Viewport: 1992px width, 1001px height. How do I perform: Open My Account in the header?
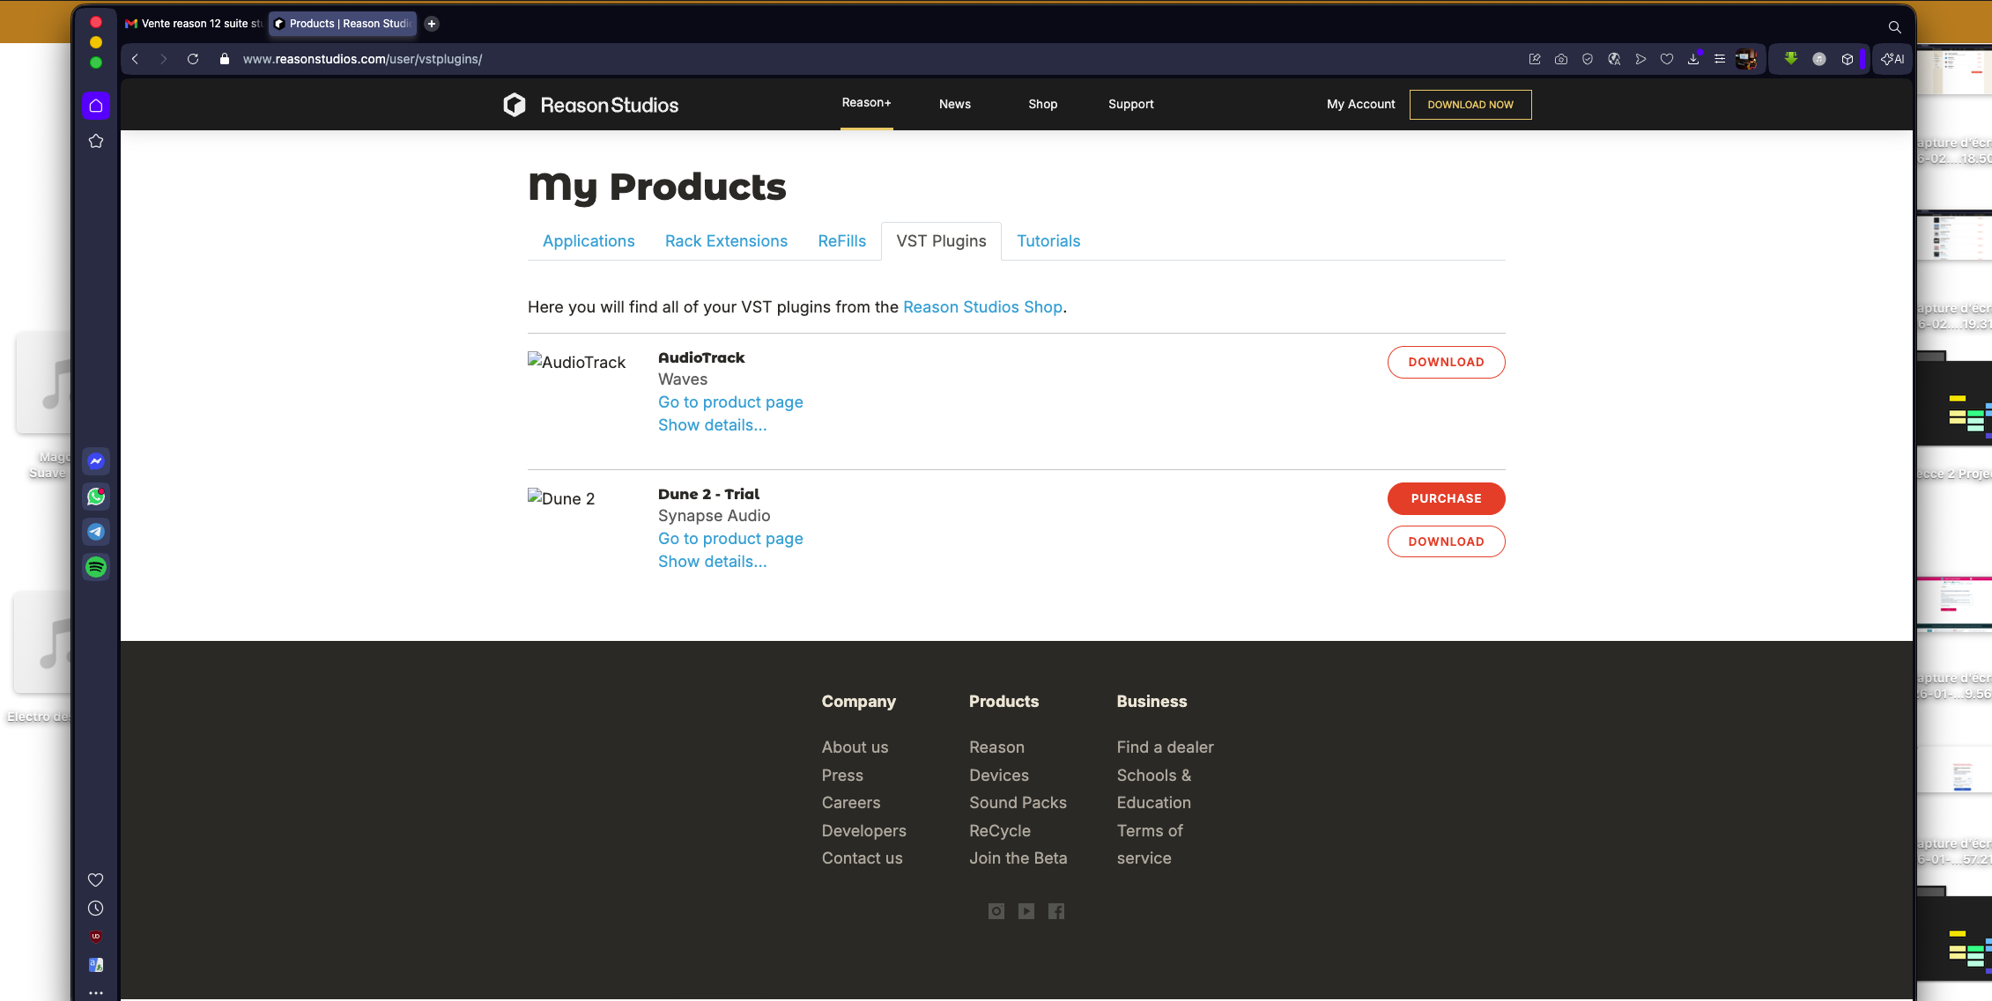point(1361,104)
